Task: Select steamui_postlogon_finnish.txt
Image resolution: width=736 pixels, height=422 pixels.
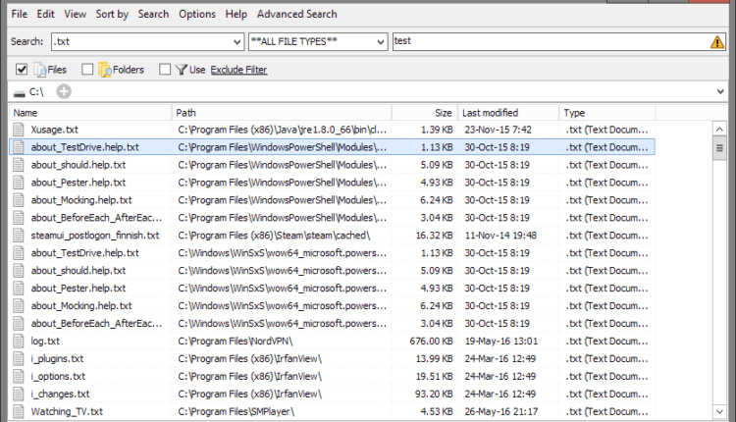Action: point(332,236)
